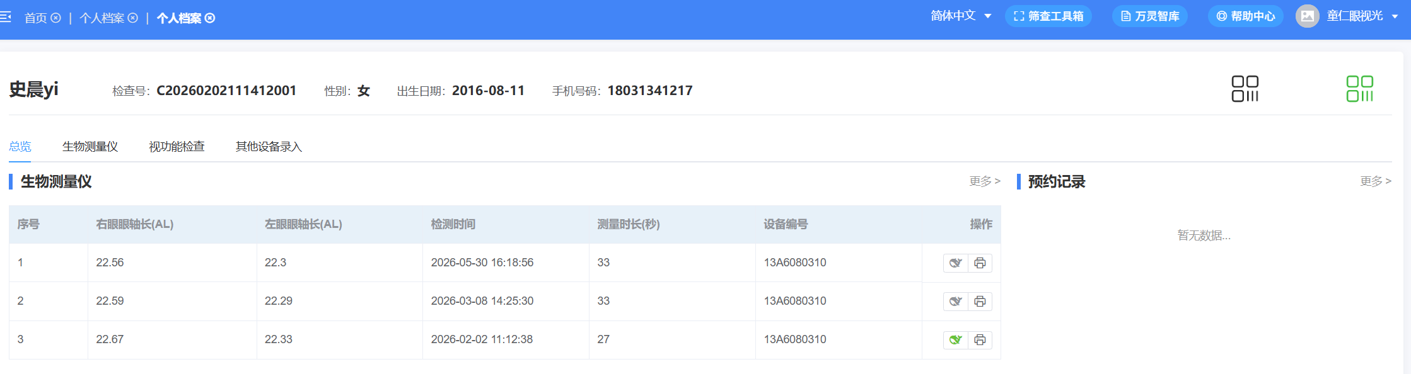This screenshot has height=374, width=1411.
Task: Collapse the sidebar menu hamburger icon
Action: tap(5, 17)
